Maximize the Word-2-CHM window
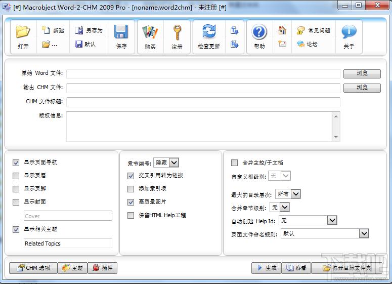The width and height of the screenshot is (392, 284). (359, 5)
